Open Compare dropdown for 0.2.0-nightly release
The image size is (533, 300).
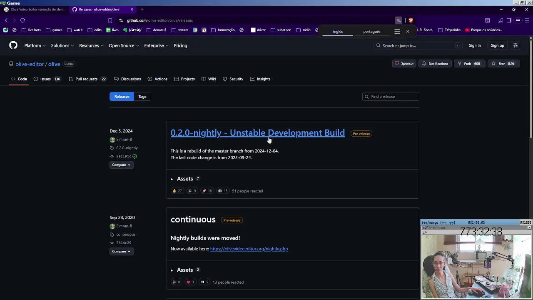click(x=121, y=165)
